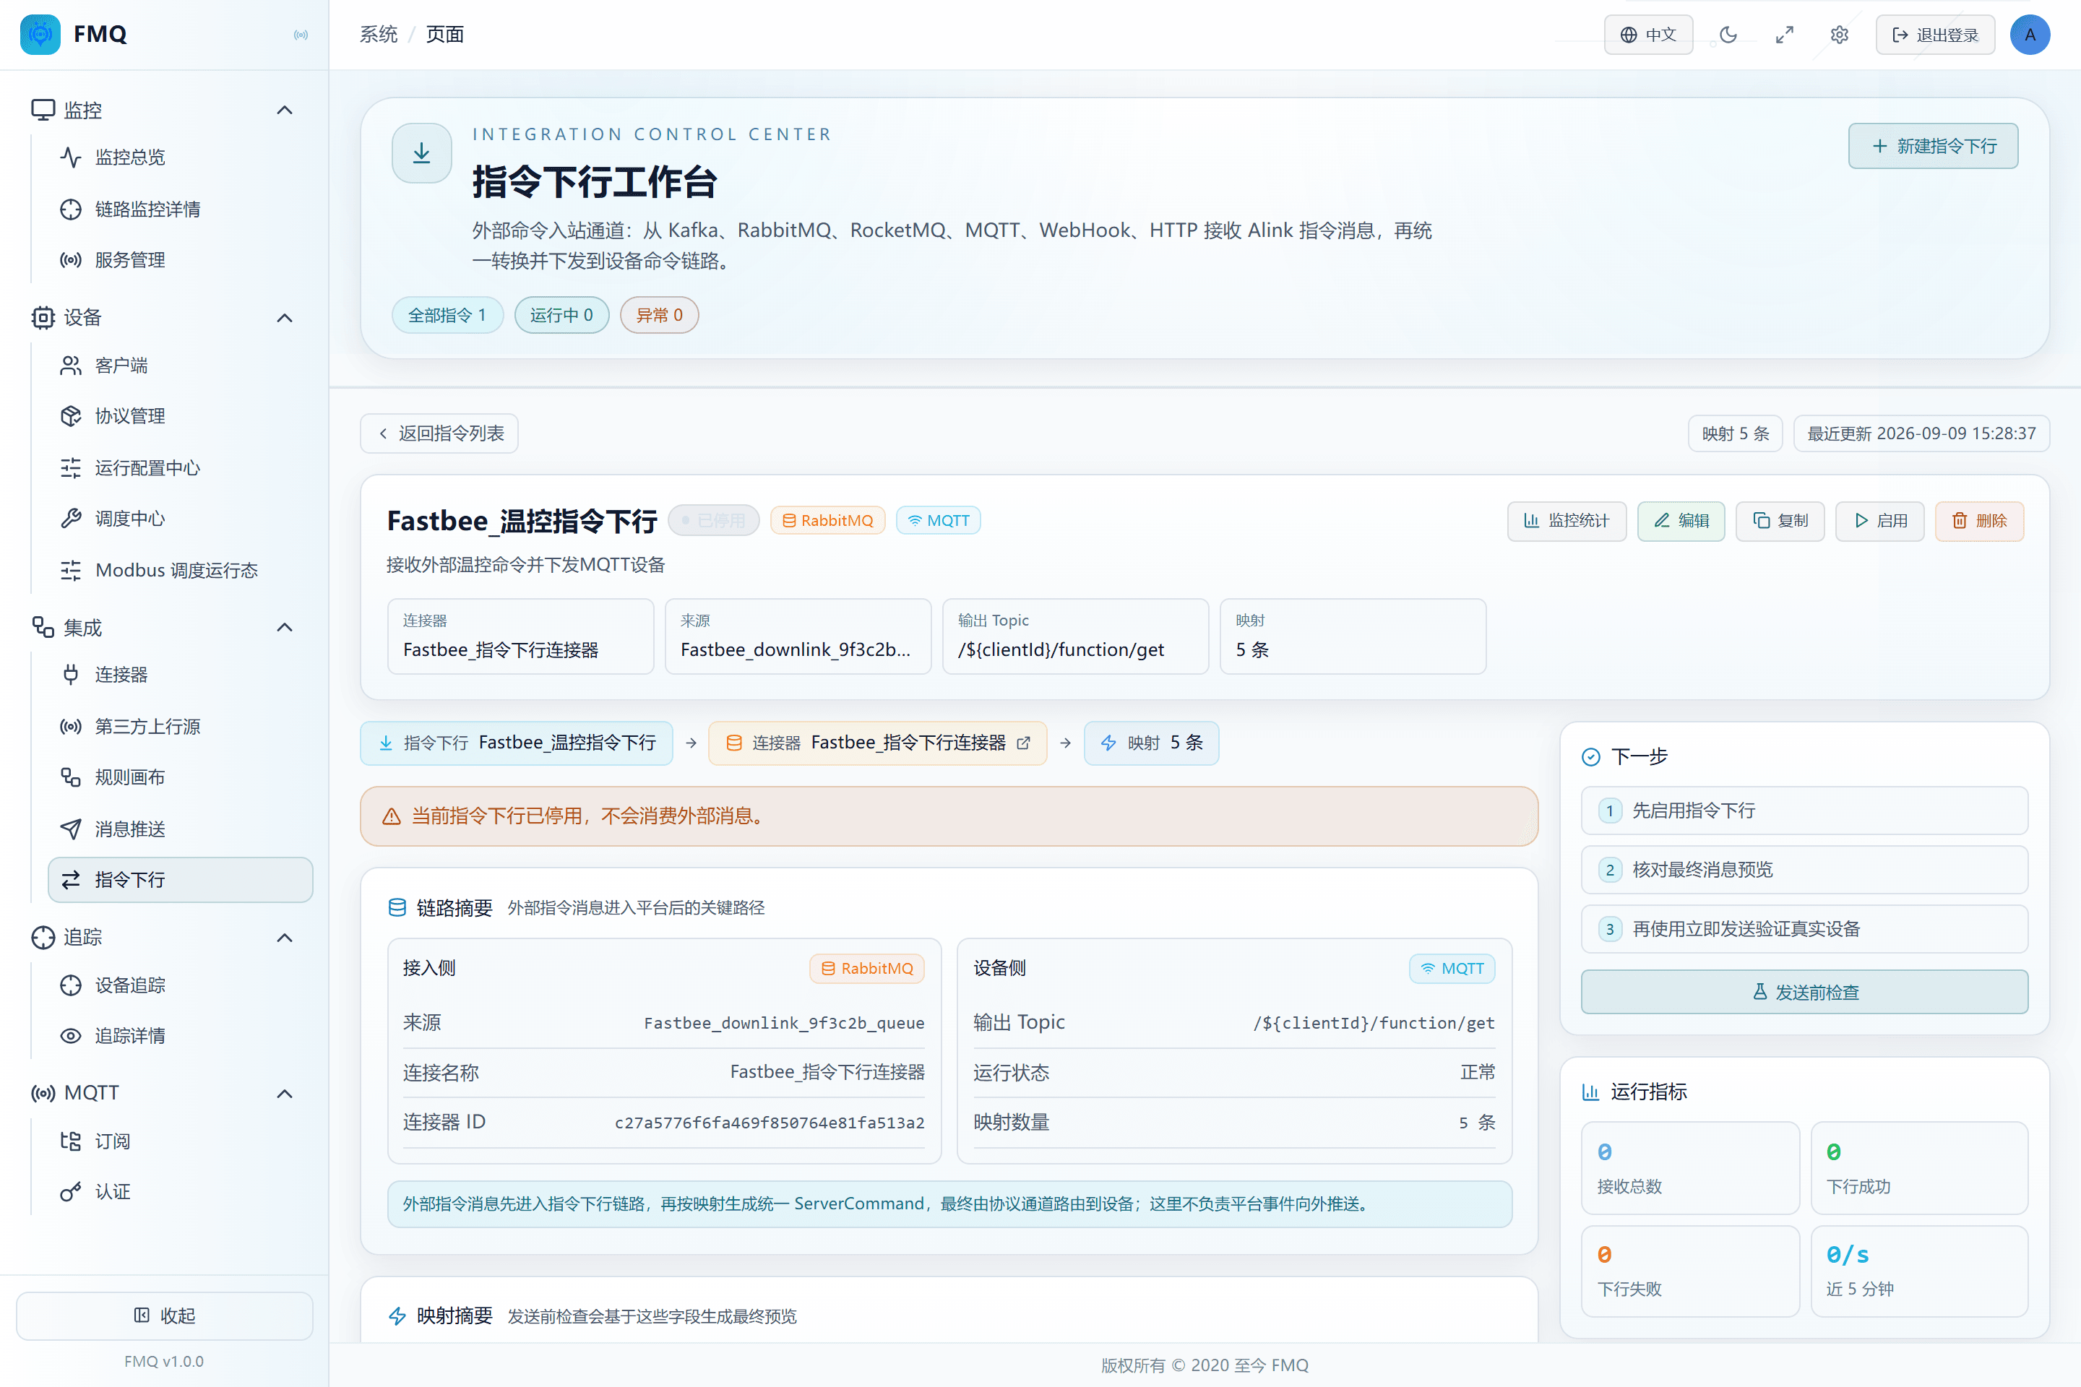
Task: Filter by 异常 0 chip
Action: click(659, 315)
